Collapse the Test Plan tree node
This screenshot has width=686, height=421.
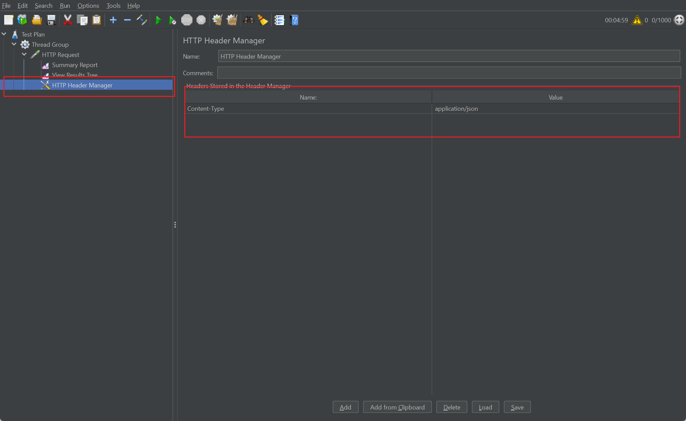(x=4, y=34)
